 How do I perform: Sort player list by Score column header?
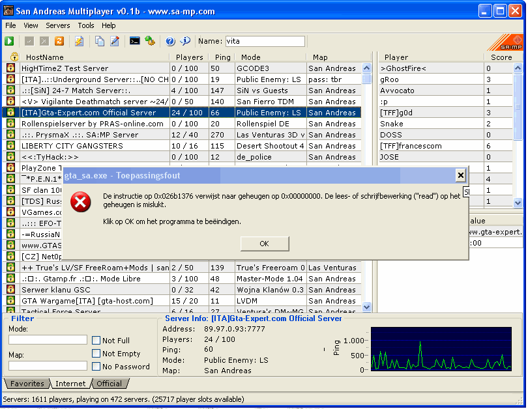[x=503, y=57]
